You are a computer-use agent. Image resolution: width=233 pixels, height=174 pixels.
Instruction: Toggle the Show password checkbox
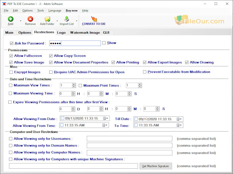(x=104, y=43)
